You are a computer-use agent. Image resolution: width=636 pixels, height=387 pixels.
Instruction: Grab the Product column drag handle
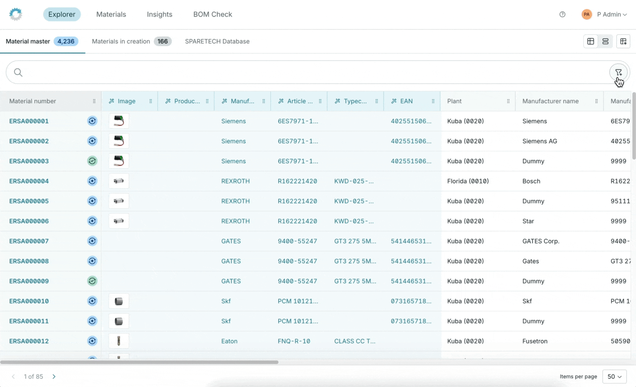pyautogui.click(x=207, y=101)
